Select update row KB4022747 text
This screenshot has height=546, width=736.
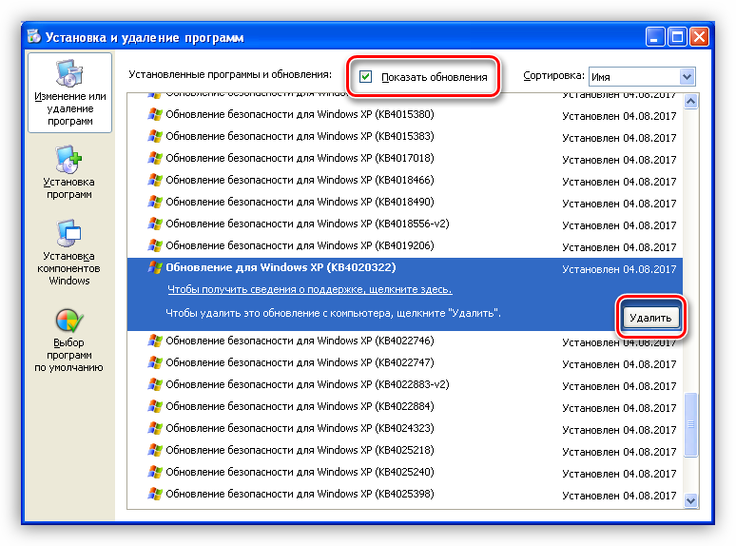point(300,362)
